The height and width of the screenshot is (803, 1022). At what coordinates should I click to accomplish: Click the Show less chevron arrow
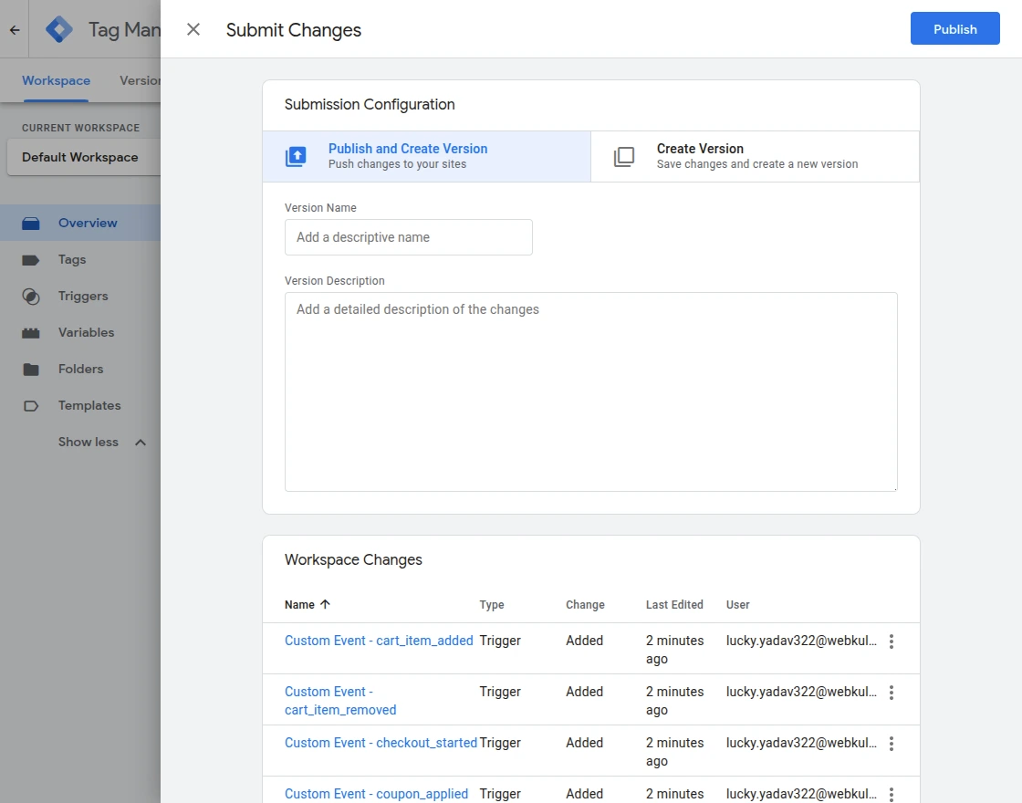coord(141,443)
